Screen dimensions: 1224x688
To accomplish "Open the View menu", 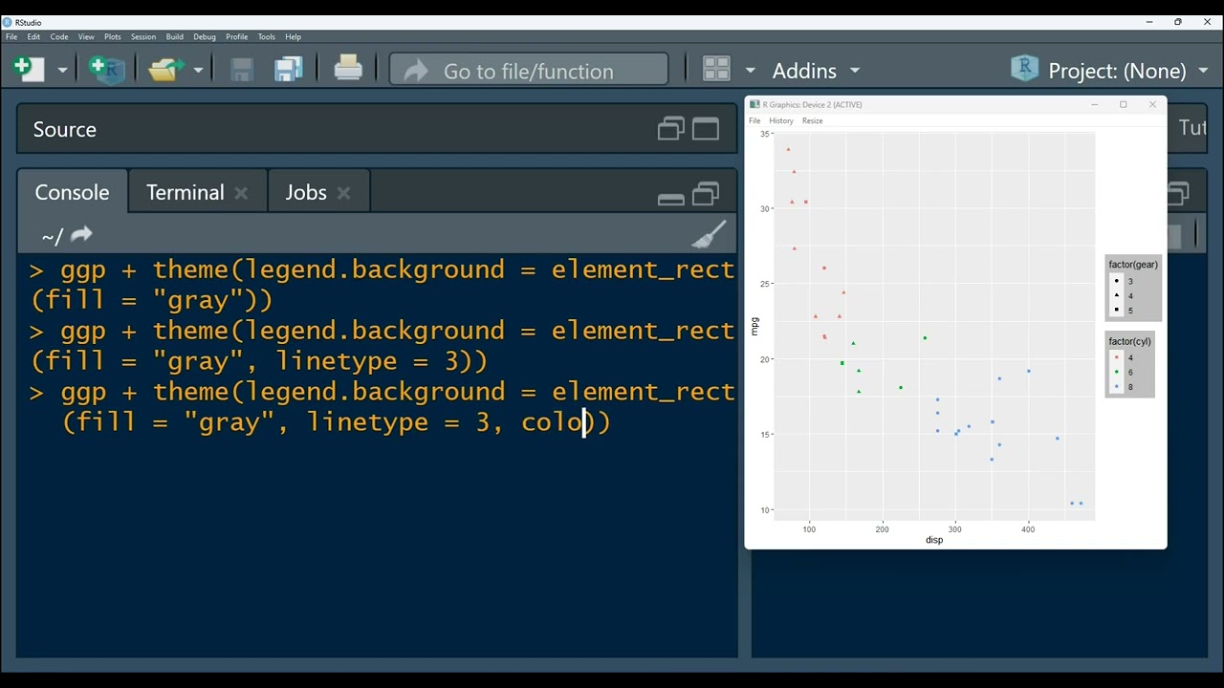I will pos(86,36).
